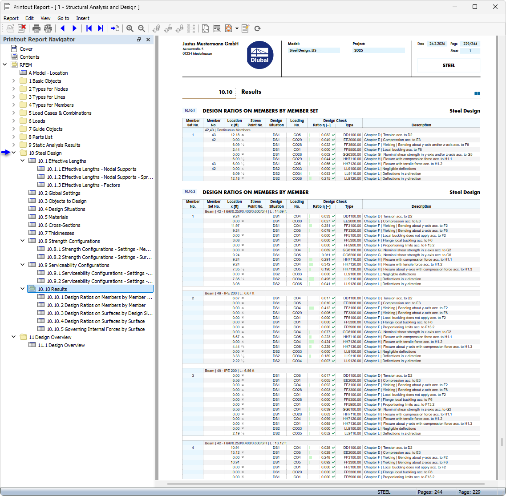Click the zoom out magnifier
The image size is (506, 496).
pos(141,28)
